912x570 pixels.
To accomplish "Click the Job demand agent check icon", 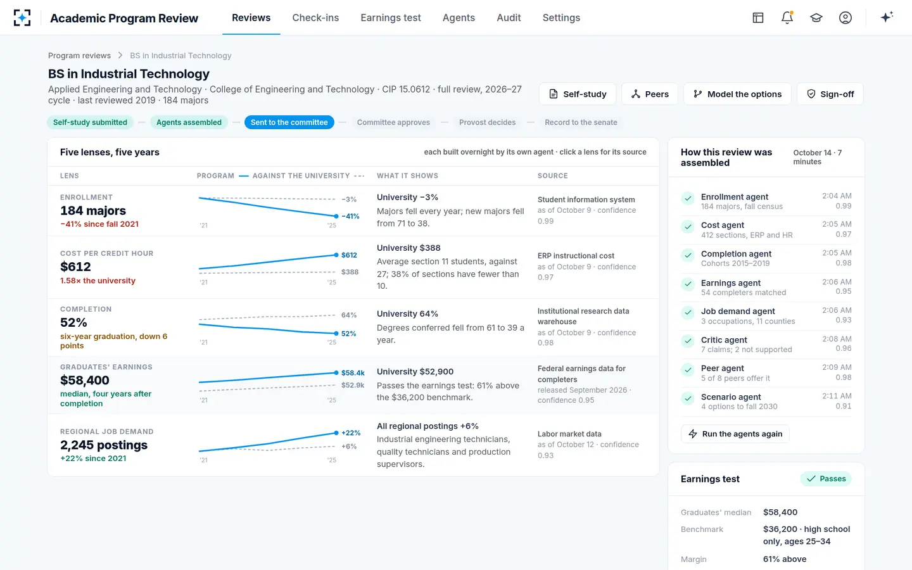I will [688, 313].
